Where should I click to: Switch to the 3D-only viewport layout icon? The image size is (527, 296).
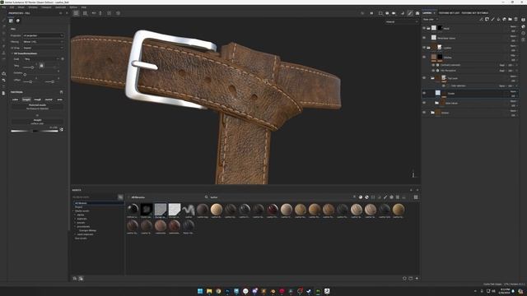(x=76, y=13)
